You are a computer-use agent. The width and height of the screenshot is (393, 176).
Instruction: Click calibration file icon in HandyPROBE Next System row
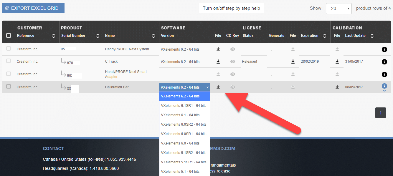(337, 49)
